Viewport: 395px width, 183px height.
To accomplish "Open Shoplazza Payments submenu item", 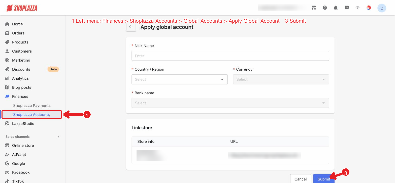I will pos(32,106).
